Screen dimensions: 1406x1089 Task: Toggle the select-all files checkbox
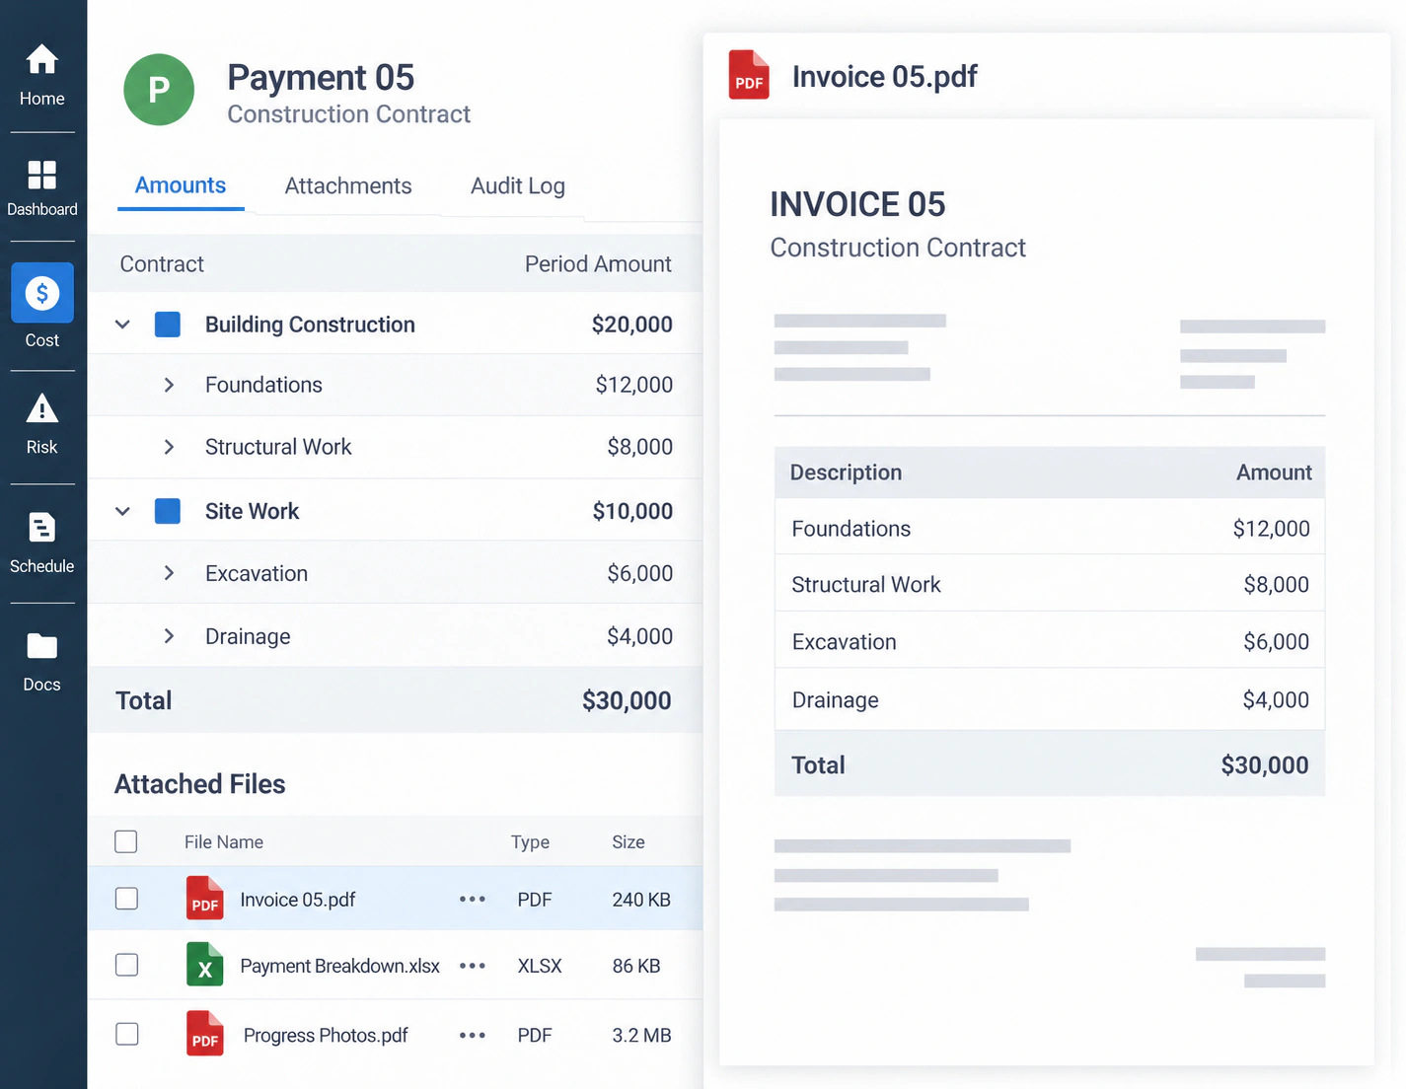coord(126,841)
